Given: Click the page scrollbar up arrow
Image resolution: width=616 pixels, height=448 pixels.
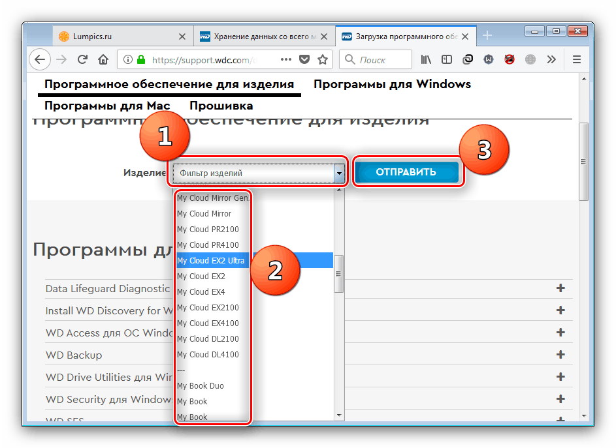Looking at the screenshot, I should point(584,79).
